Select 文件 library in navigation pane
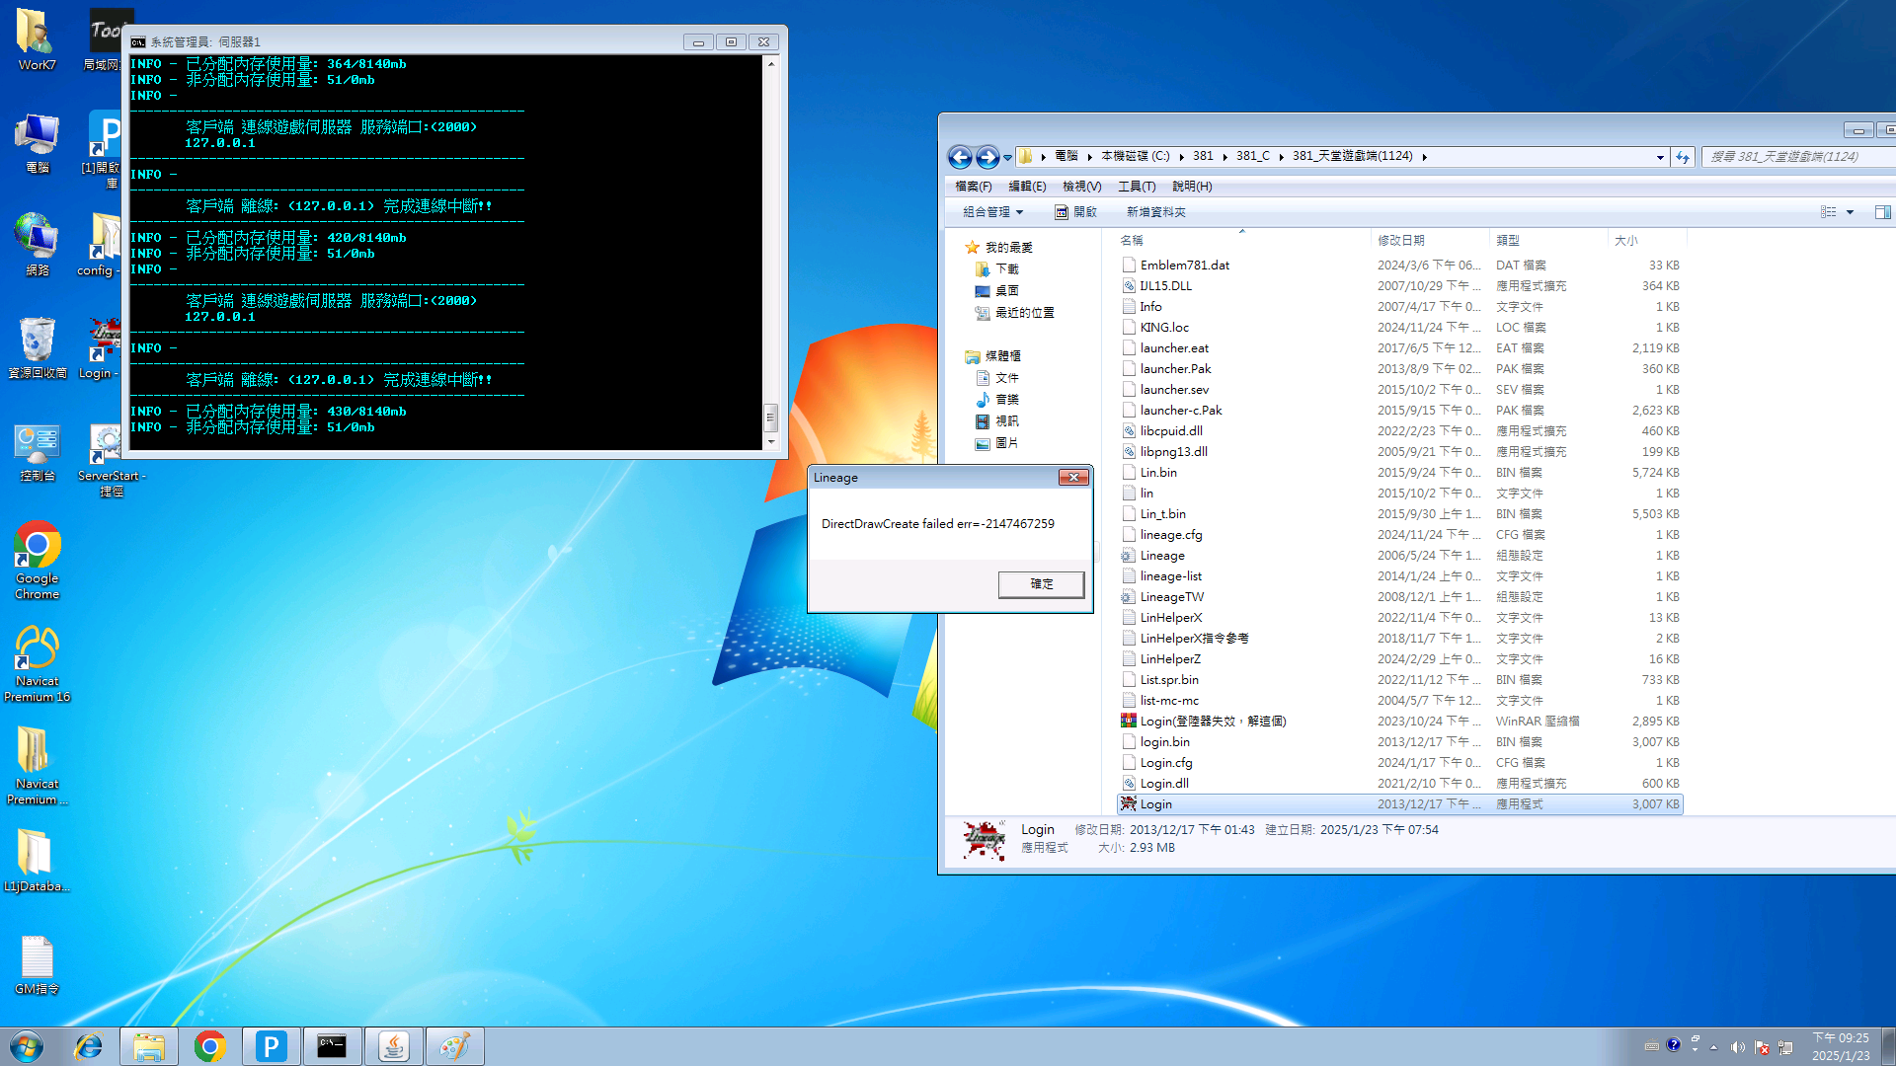Screen dimensions: 1896x1066 click(x=1006, y=378)
